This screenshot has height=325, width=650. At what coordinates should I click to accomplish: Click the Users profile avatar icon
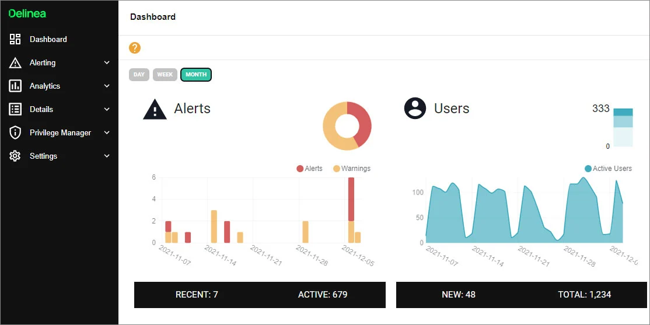(415, 108)
